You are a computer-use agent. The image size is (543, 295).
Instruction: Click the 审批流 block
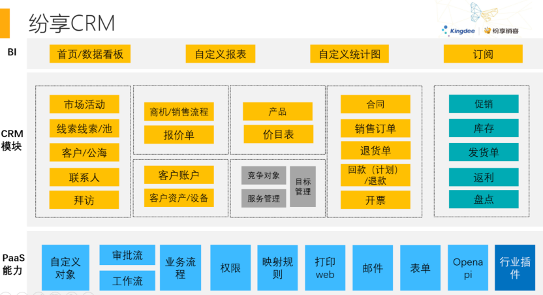(127, 255)
